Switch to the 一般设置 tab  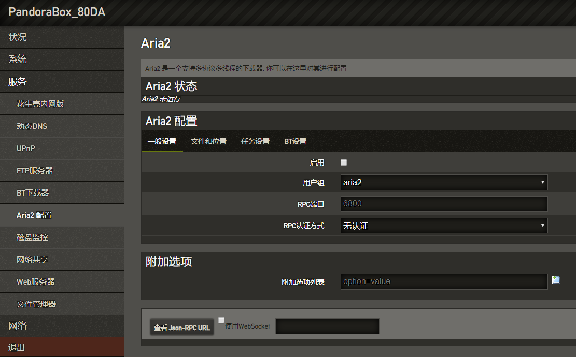coord(162,141)
